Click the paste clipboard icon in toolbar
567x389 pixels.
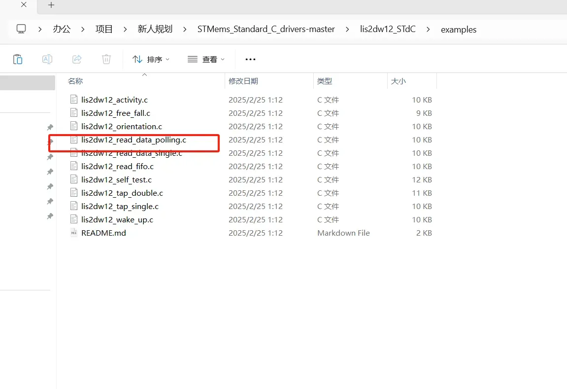(x=18, y=59)
